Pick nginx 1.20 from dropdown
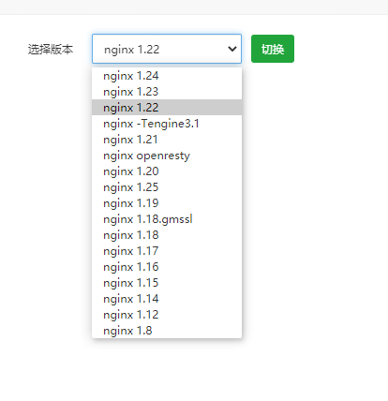388x401 pixels. 167,171
